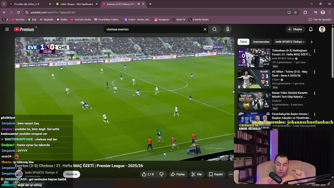Open the YouTube guide hamburger menu
The height and width of the screenshot is (188, 334).
(7, 29)
